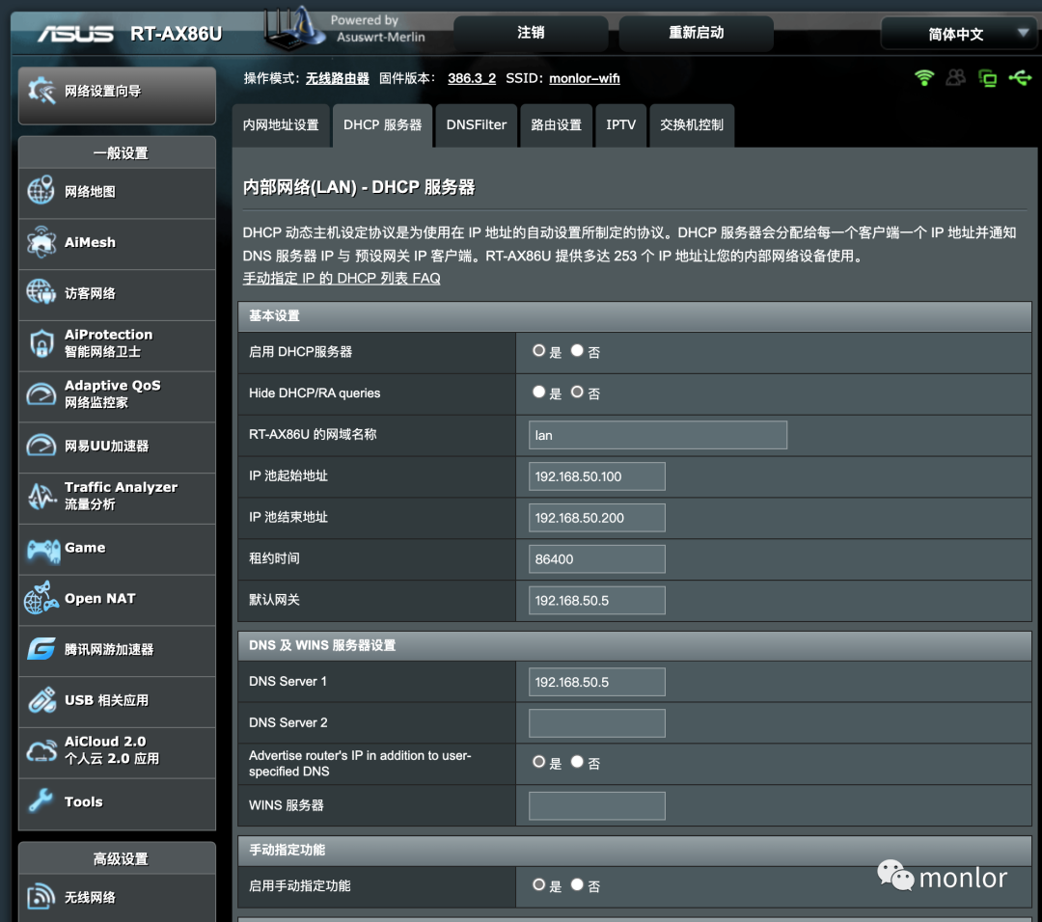Click the DNS Server 2 input field
The height and width of the screenshot is (922, 1042).
pyautogui.click(x=595, y=722)
